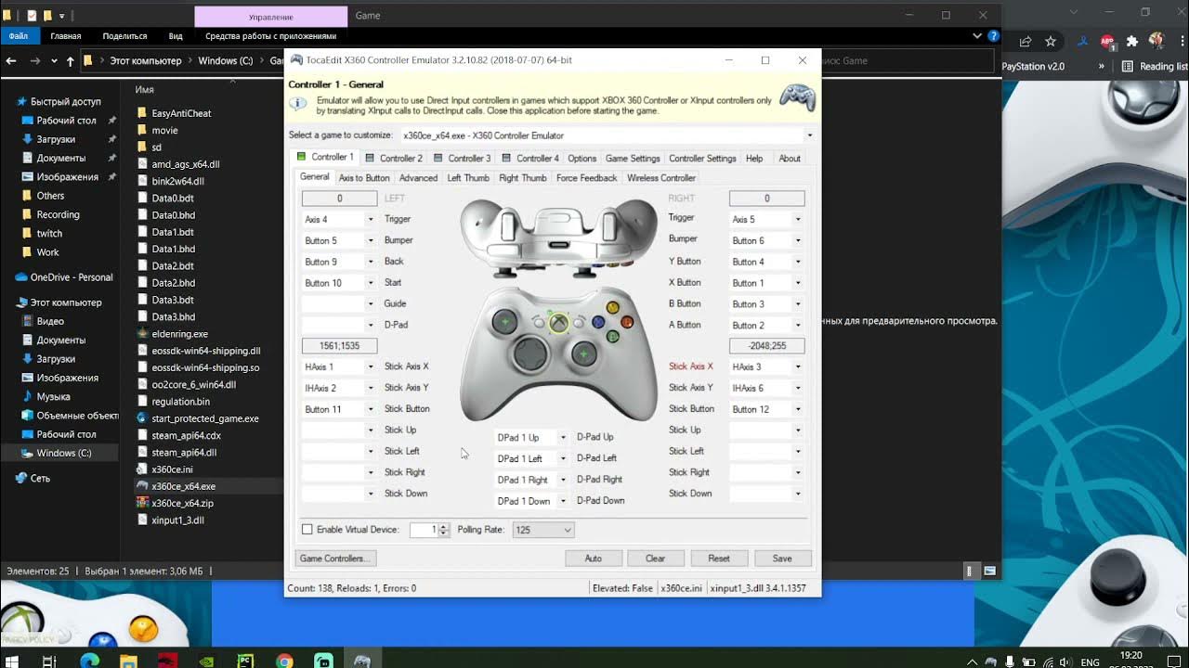The image size is (1189, 668).
Task: Click the blue X button on controller image
Action: [599, 323]
